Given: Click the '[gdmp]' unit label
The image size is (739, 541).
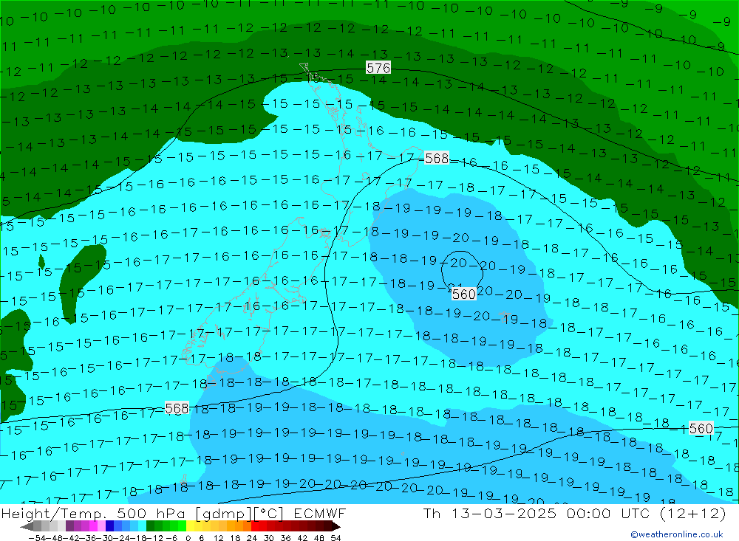Looking at the screenshot, I should 224,513.
